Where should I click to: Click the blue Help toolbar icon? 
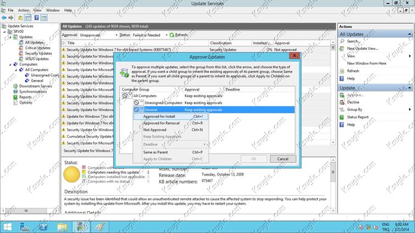(x=37, y=18)
